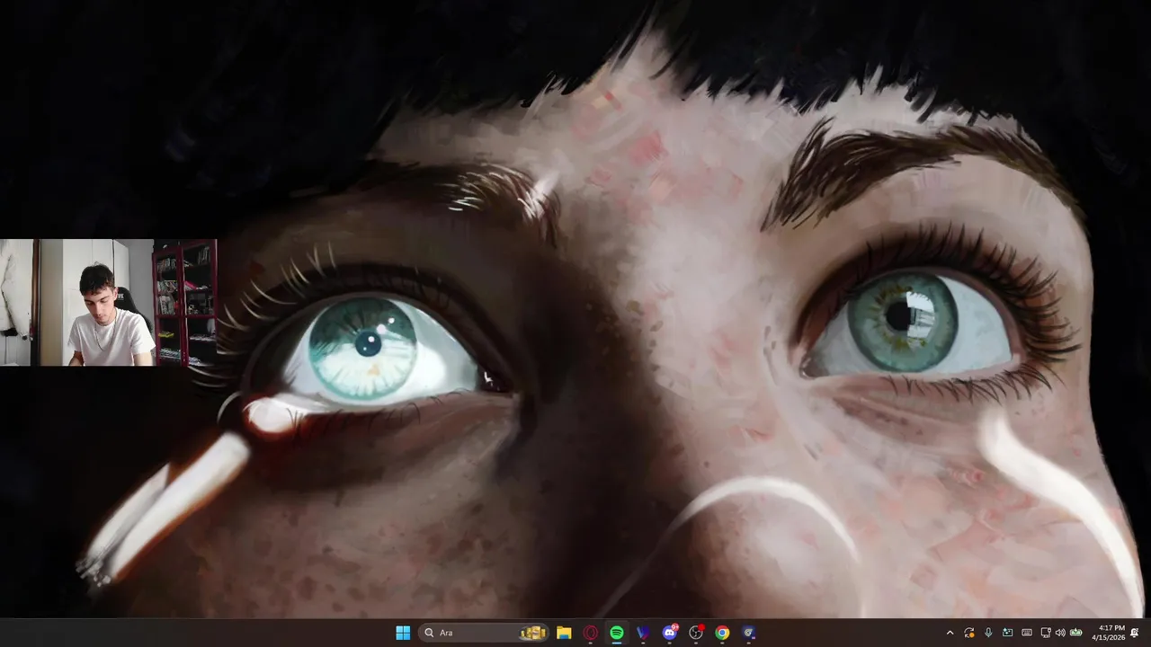Launch the Opera browser icon

[x=590, y=633]
